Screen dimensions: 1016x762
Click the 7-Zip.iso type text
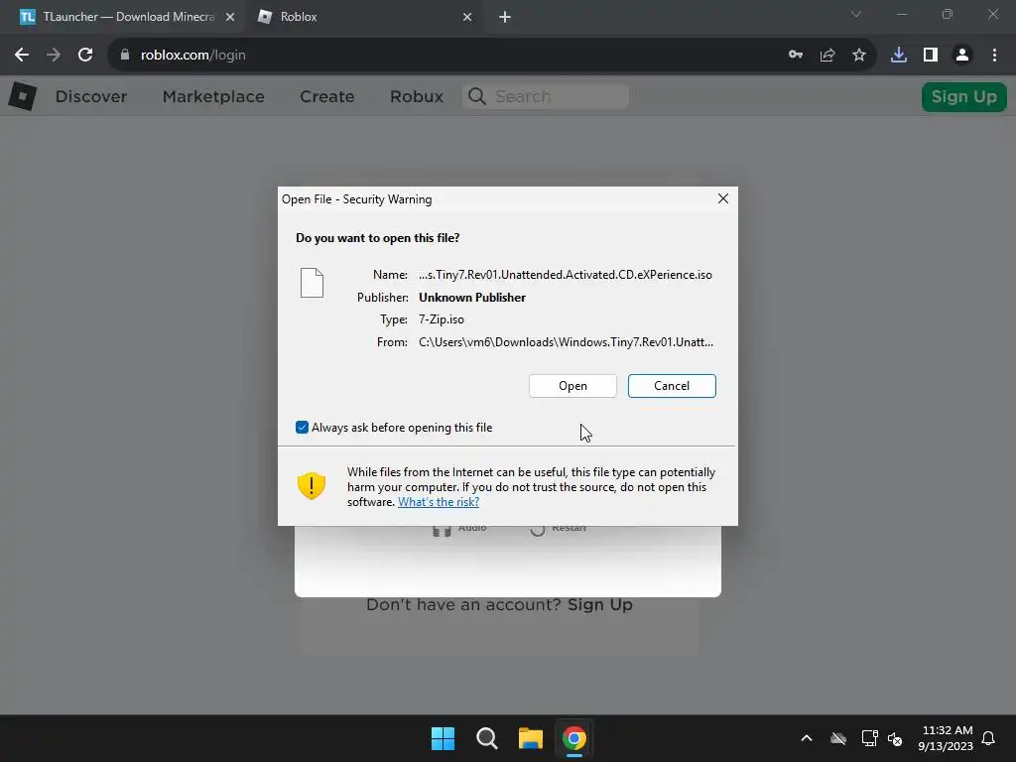442,319
